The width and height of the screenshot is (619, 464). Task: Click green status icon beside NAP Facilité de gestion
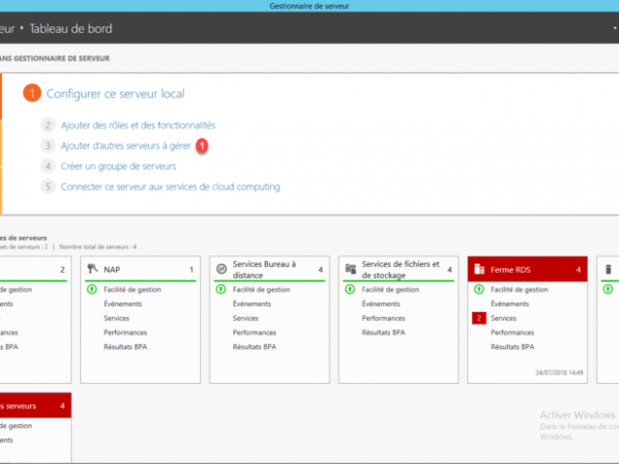[93, 289]
